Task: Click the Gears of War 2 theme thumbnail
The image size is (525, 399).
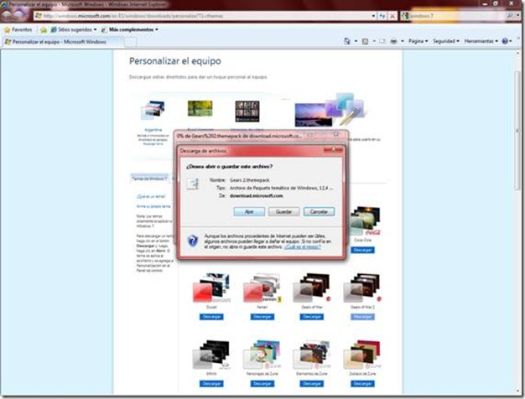Action: tap(362, 288)
